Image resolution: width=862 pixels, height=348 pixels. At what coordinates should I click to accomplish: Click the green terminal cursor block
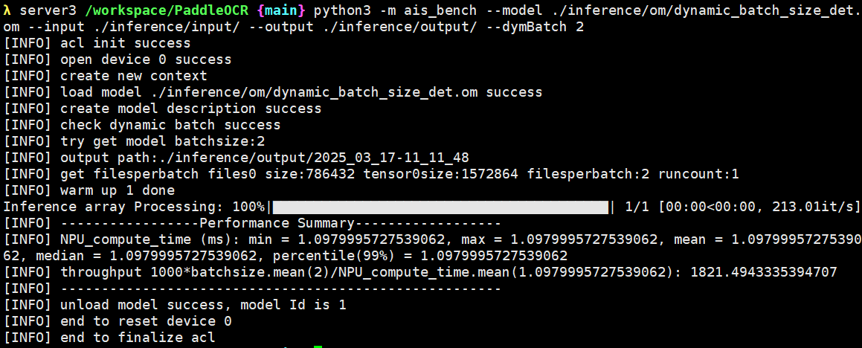coord(318,346)
